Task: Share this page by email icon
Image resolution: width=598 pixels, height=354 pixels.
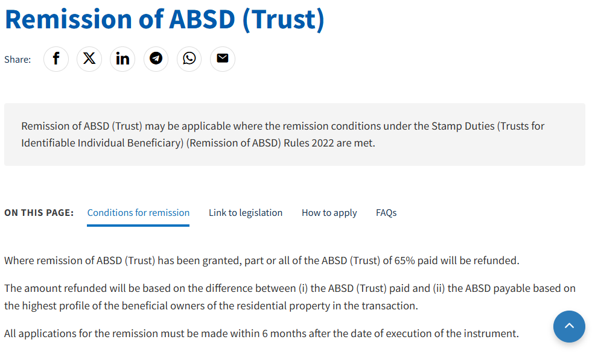Action: (223, 58)
